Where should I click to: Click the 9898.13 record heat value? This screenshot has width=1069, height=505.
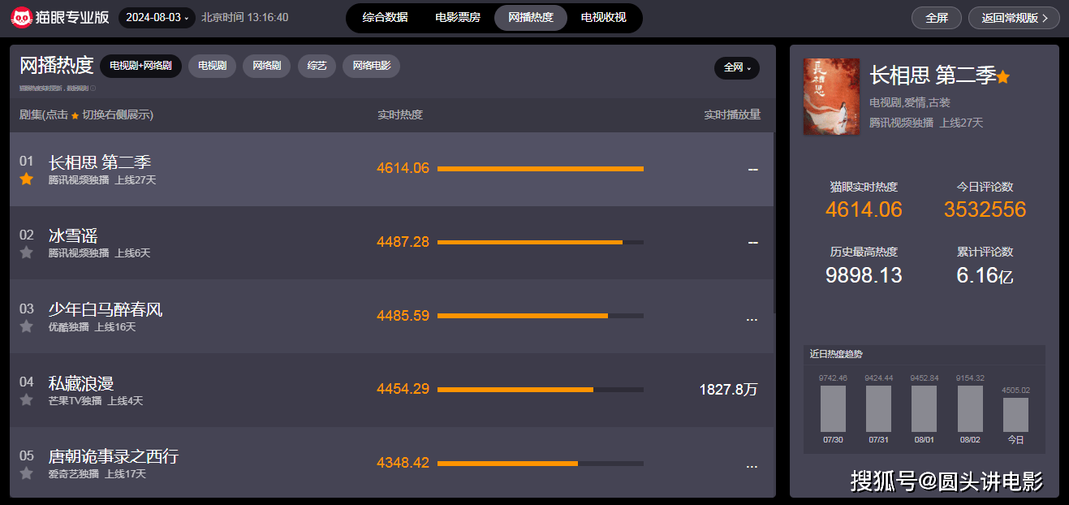[x=864, y=275]
